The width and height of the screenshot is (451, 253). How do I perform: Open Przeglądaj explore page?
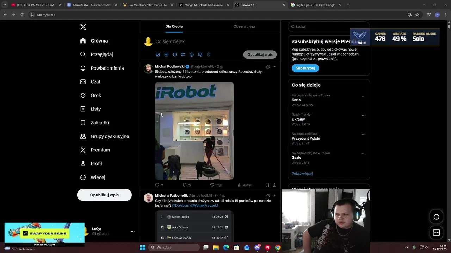pos(97,54)
